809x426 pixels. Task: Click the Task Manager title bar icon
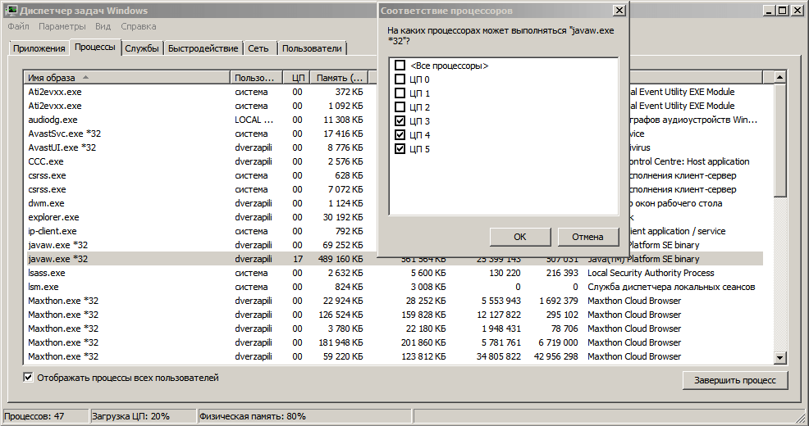(x=11, y=11)
